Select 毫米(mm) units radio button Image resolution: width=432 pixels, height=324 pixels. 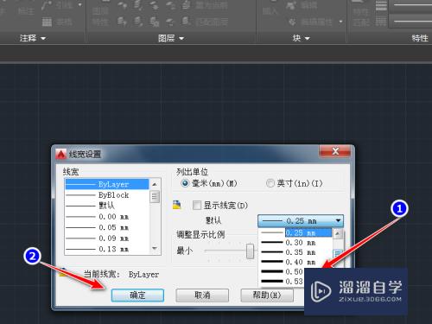pos(185,183)
